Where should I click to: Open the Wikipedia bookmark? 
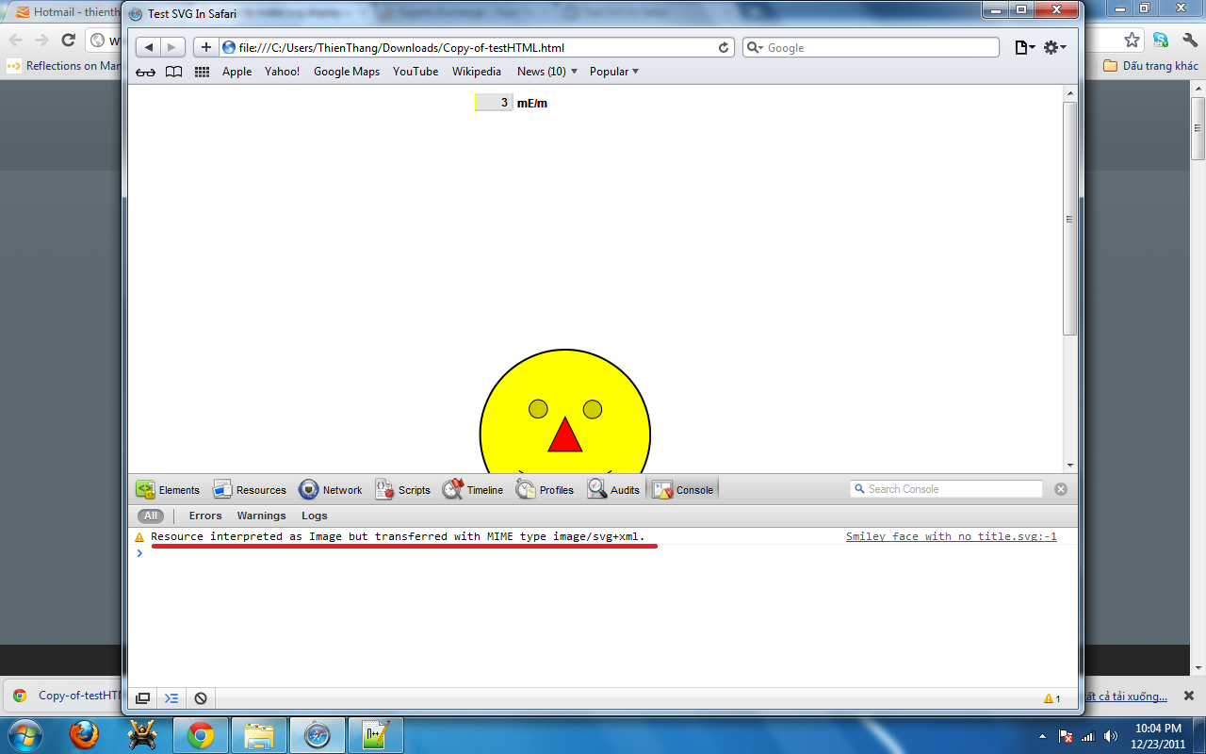(x=477, y=72)
